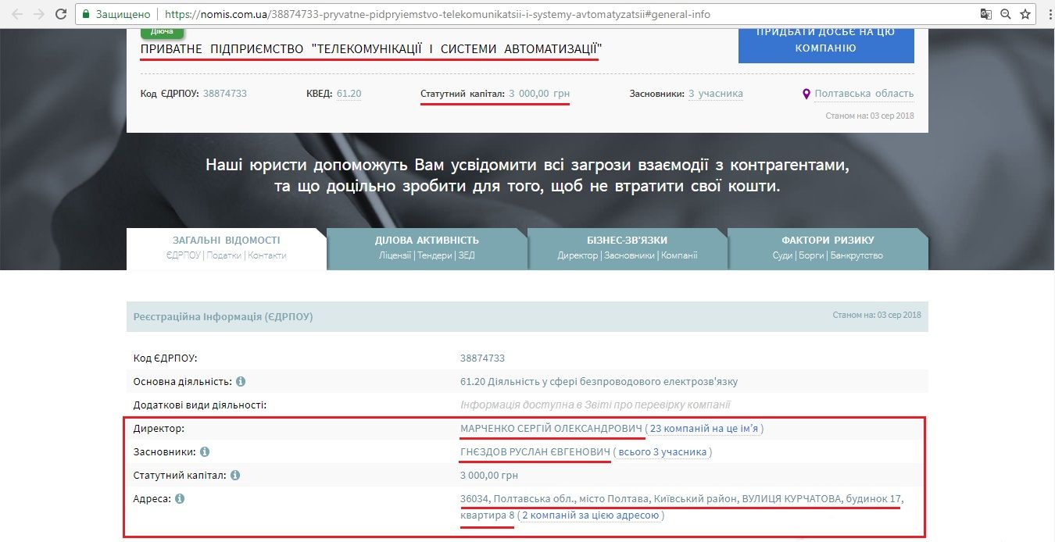Click the back navigation arrow

click(x=17, y=13)
